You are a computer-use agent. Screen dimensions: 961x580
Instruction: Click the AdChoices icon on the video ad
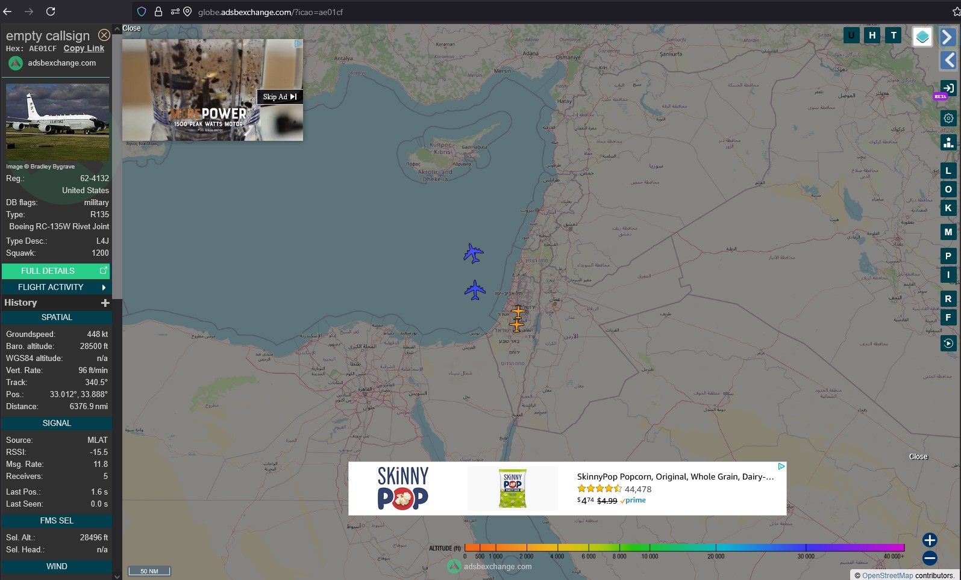point(298,43)
